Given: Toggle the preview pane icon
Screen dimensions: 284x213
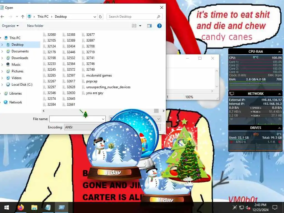Looking at the screenshot, I should point(149,26).
